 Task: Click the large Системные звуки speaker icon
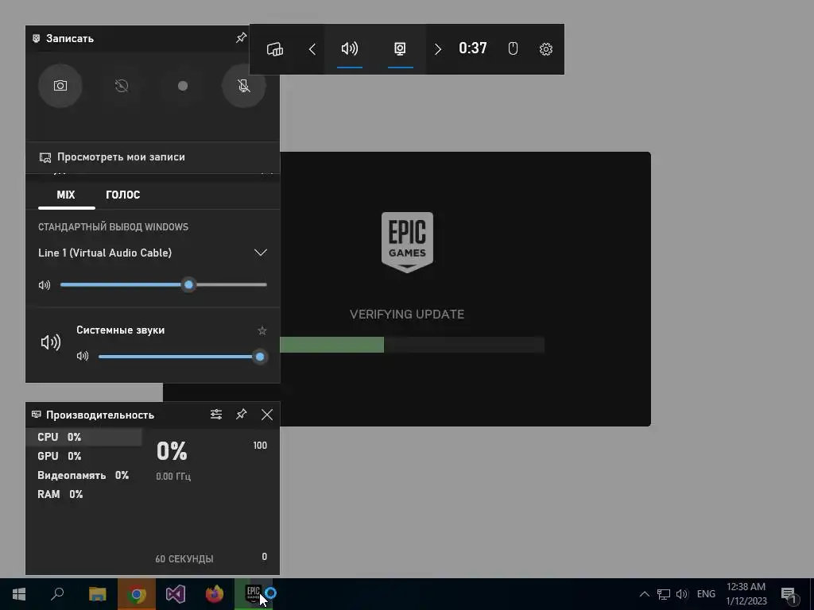tap(51, 342)
